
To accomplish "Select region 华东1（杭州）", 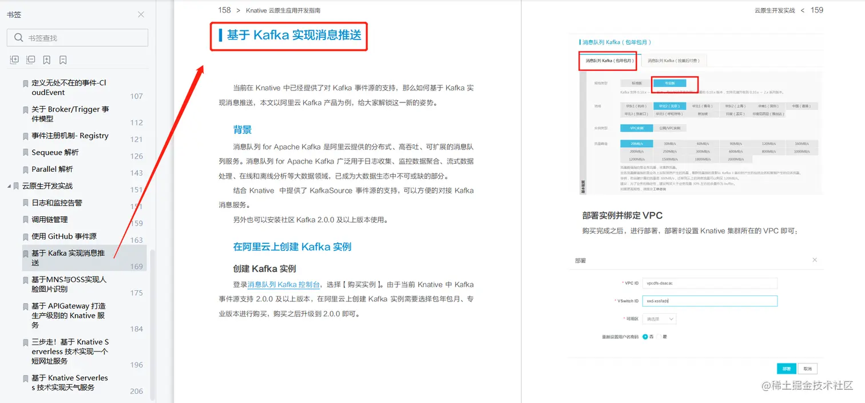I will point(636,106).
